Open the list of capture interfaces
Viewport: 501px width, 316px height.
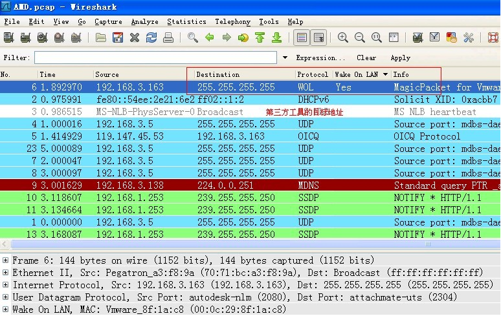pos(8,37)
